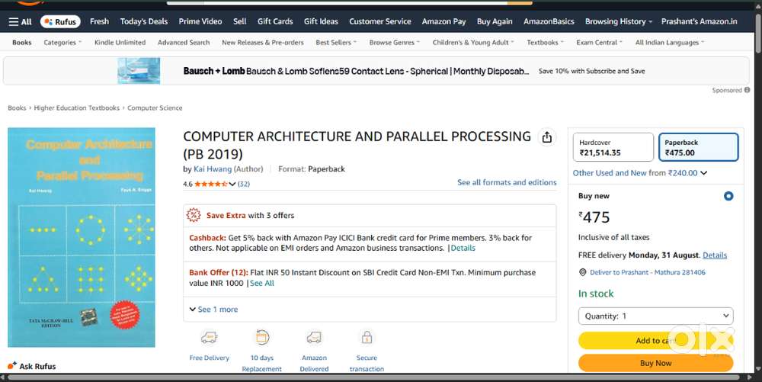This screenshot has width=762, height=382.
Task: Click the Buy Now button
Action: click(x=655, y=363)
